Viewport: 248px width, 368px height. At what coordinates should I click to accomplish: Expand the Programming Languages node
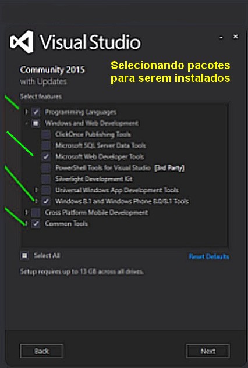click(26, 112)
